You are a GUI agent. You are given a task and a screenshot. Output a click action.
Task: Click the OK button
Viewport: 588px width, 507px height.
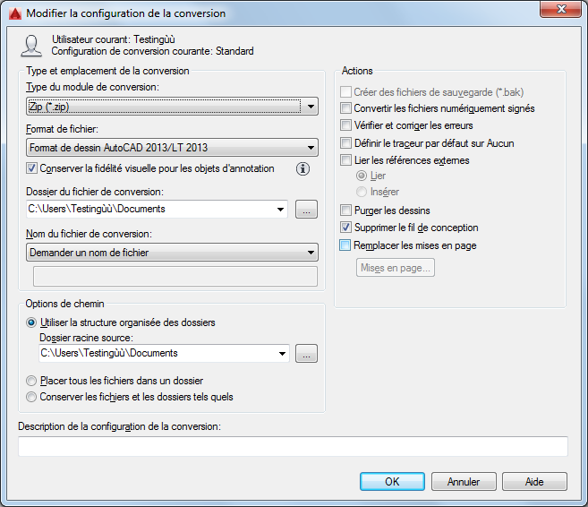(x=392, y=482)
